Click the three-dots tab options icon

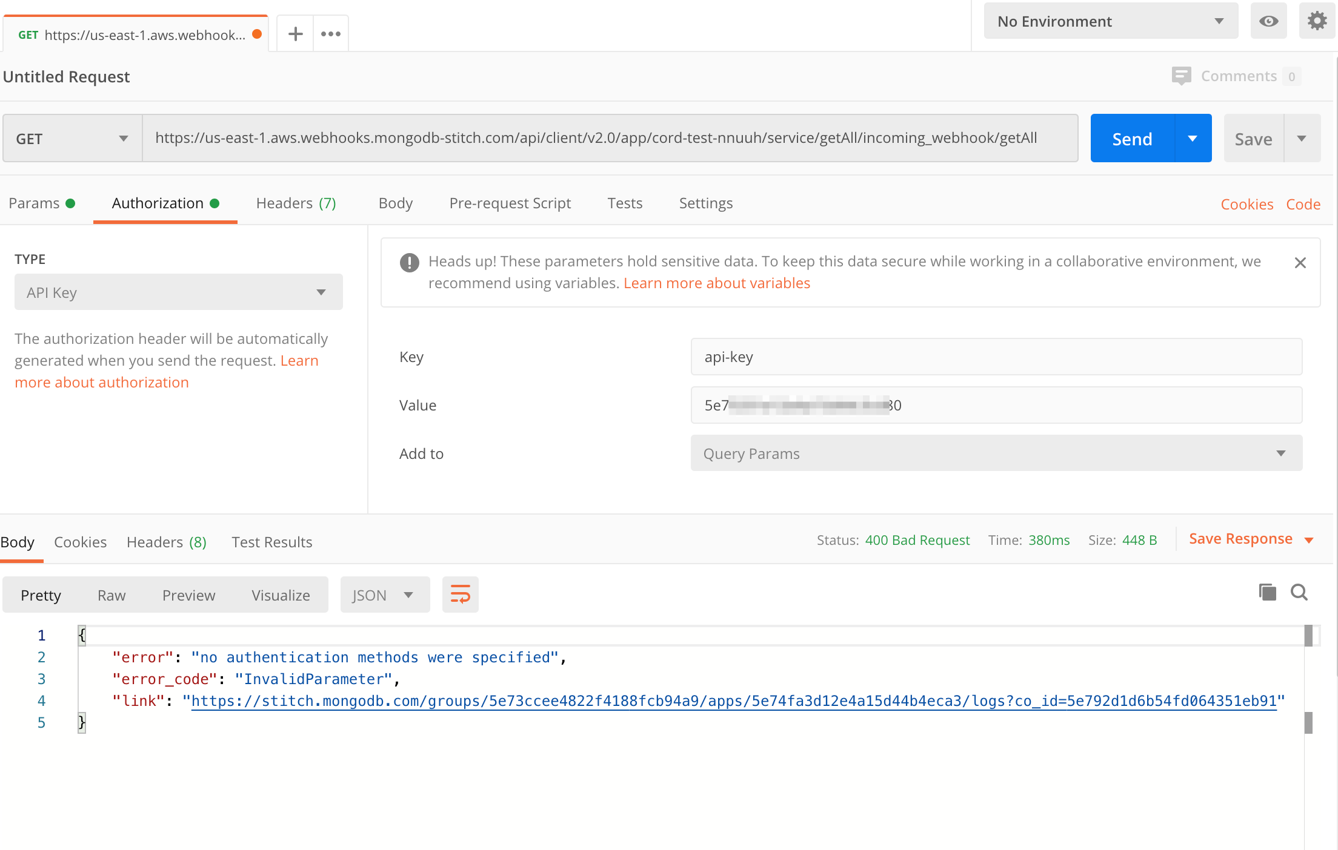[331, 34]
